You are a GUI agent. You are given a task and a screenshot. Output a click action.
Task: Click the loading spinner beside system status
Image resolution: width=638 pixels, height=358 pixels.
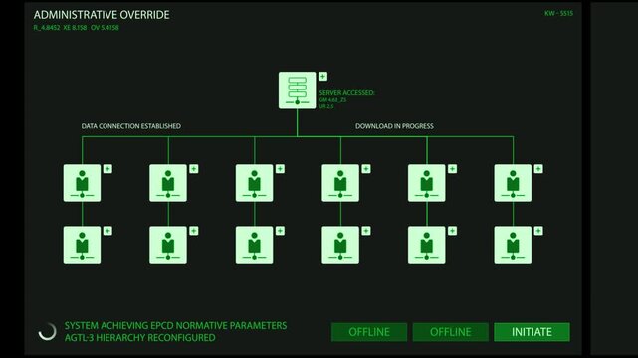[x=47, y=331]
